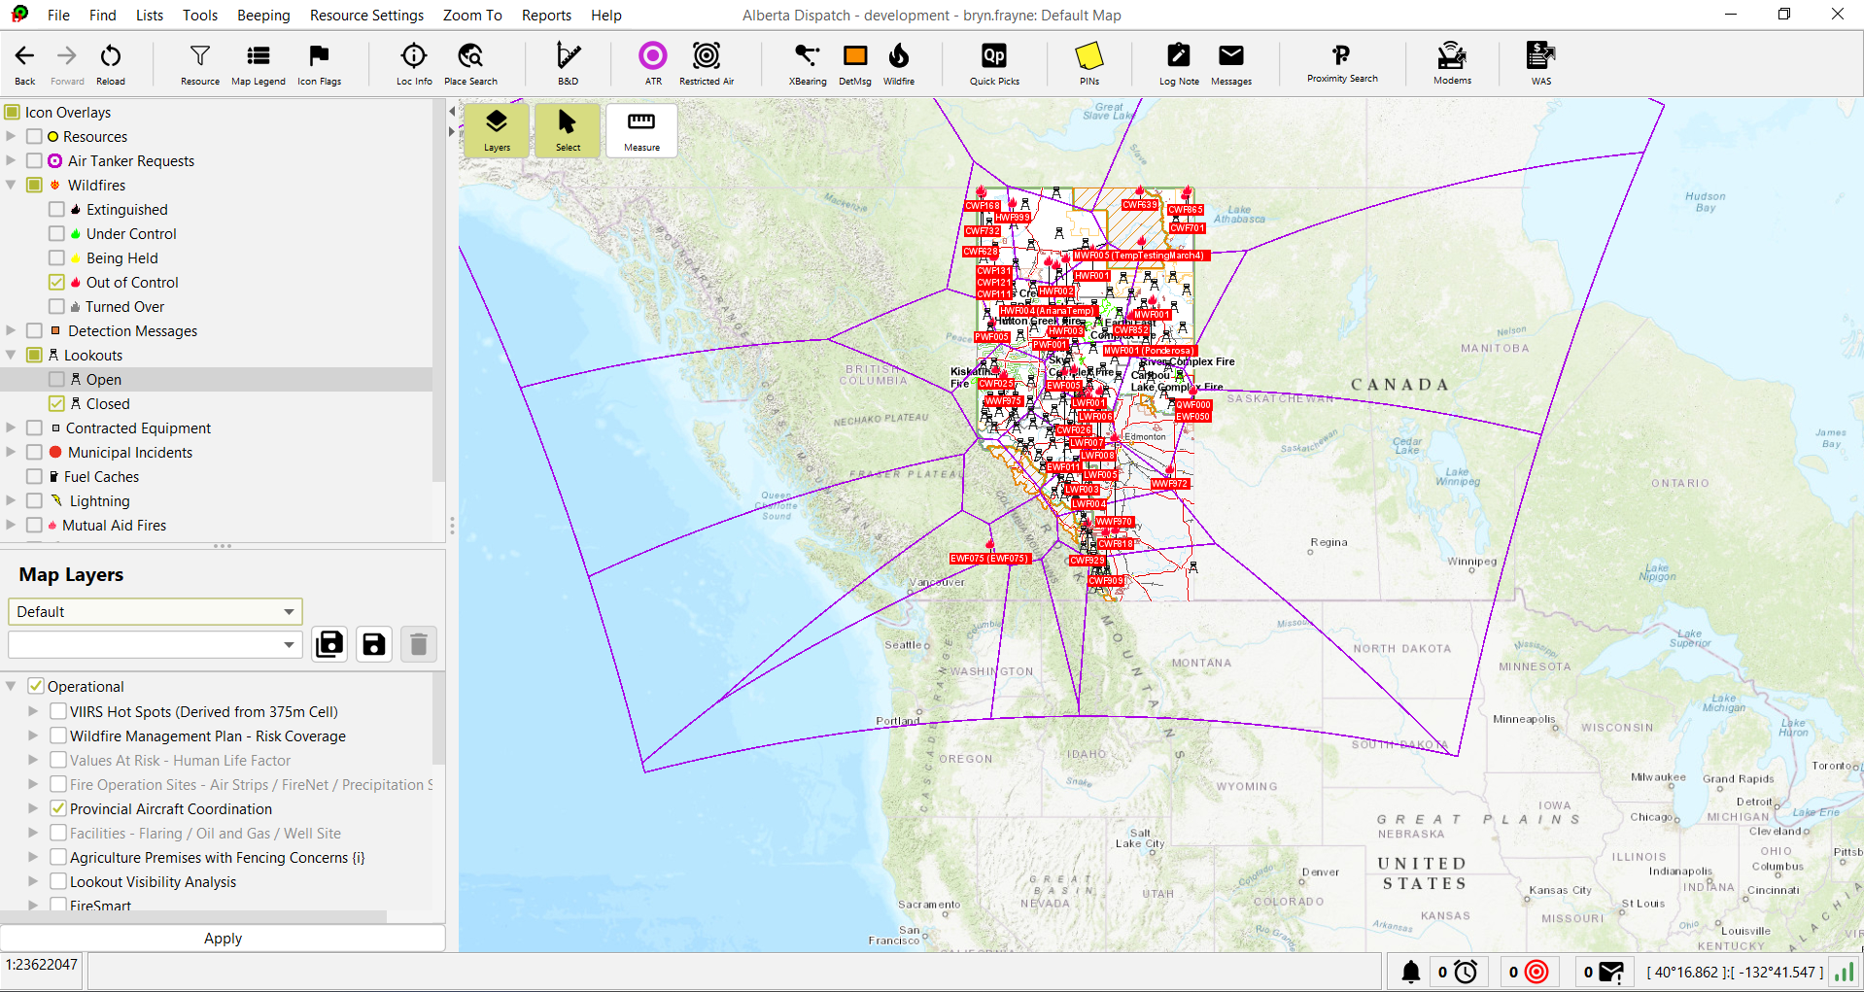1864x992 pixels.
Task: Expand the Lightning tree node
Action: point(11,500)
